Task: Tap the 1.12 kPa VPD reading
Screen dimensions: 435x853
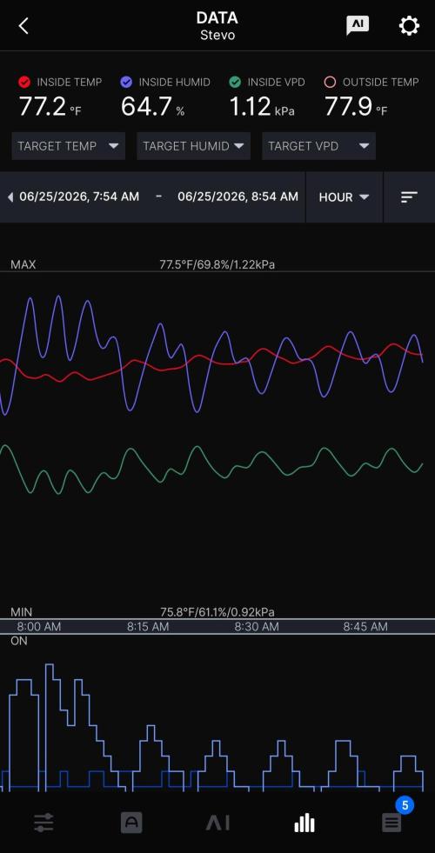Action: click(262, 107)
